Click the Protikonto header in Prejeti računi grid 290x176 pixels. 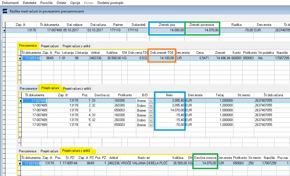(x=125, y=95)
